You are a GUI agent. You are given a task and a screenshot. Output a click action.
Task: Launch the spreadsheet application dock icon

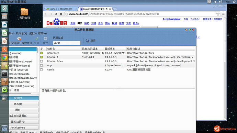[4, 33]
